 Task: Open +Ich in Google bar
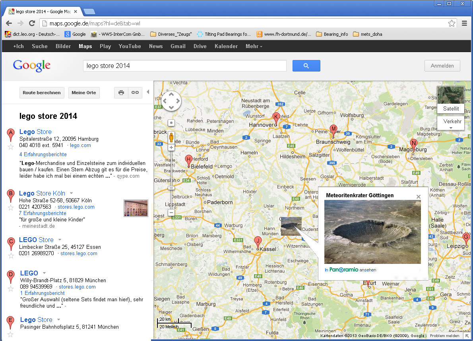[18, 46]
